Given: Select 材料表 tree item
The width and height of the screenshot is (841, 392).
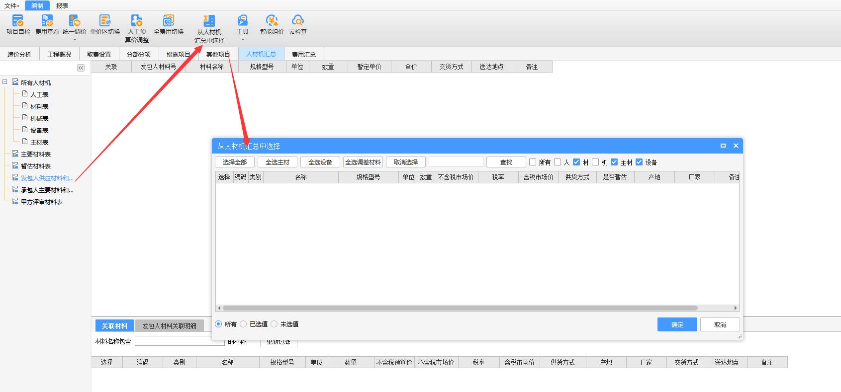Looking at the screenshot, I should coord(39,106).
